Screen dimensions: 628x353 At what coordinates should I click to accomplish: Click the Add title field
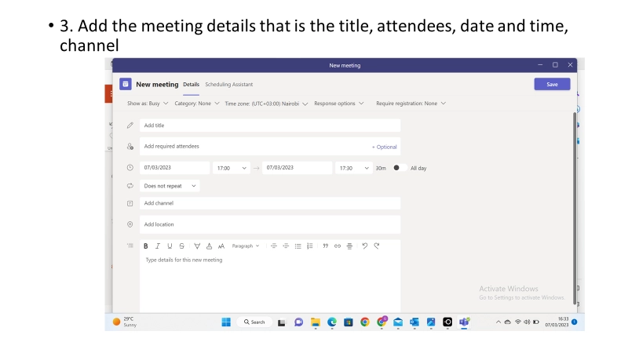tap(270, 126)
